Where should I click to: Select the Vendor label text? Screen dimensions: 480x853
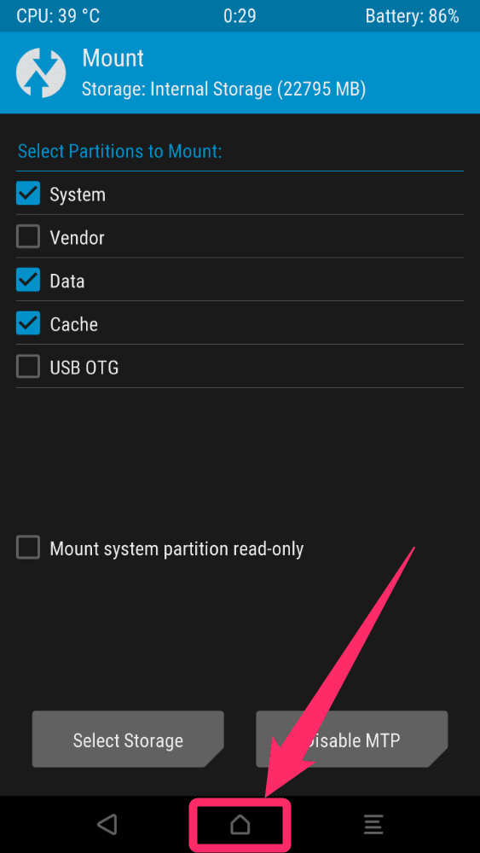(x=77, y=238)
